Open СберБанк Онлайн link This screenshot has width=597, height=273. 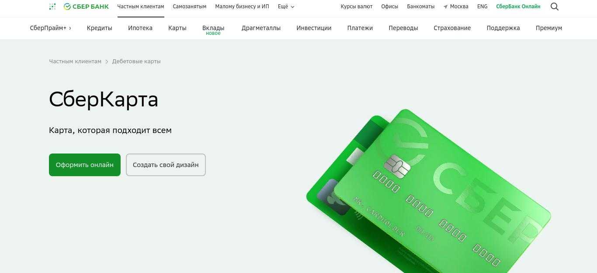518,7
